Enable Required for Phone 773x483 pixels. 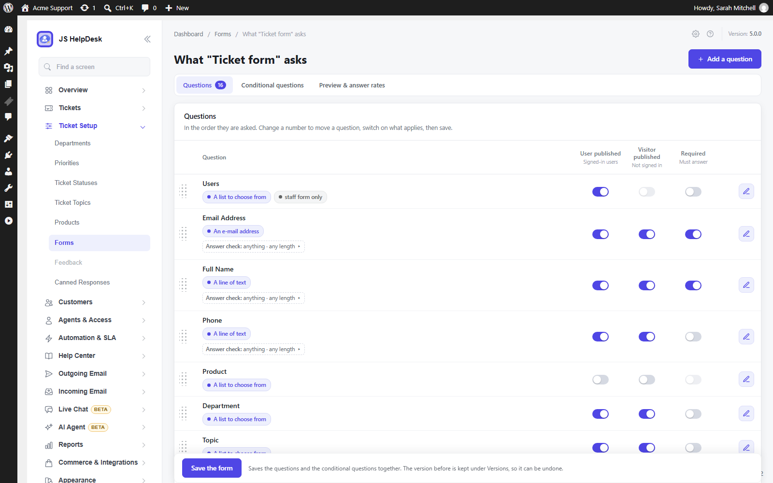coord(693,337)
